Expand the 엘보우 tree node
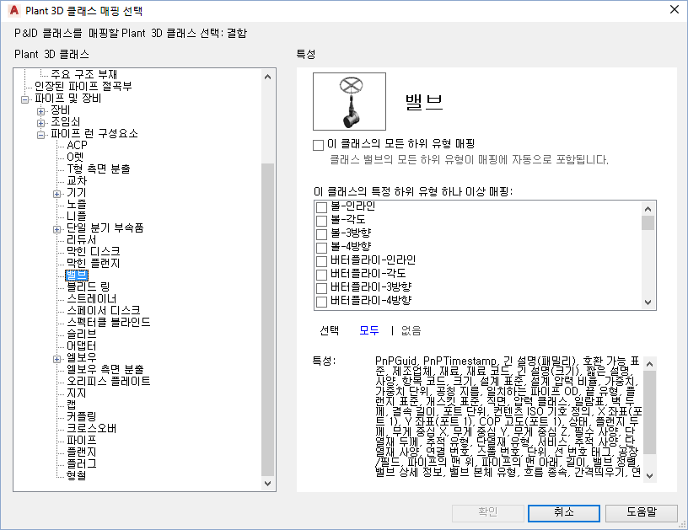Image resolution: width=688 pixels, height=530 pixels. click(x=56, y=359)
